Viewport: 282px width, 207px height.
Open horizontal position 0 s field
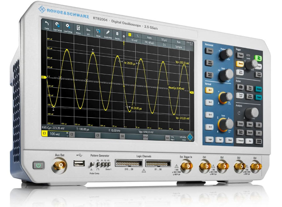pyautogui.click(x=164, y=45)
